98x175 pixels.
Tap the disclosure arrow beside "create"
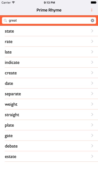point(92,73)
